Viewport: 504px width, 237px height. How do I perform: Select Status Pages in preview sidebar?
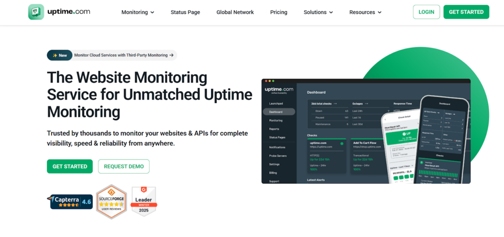pyautogui.click(x=277, y=137)
